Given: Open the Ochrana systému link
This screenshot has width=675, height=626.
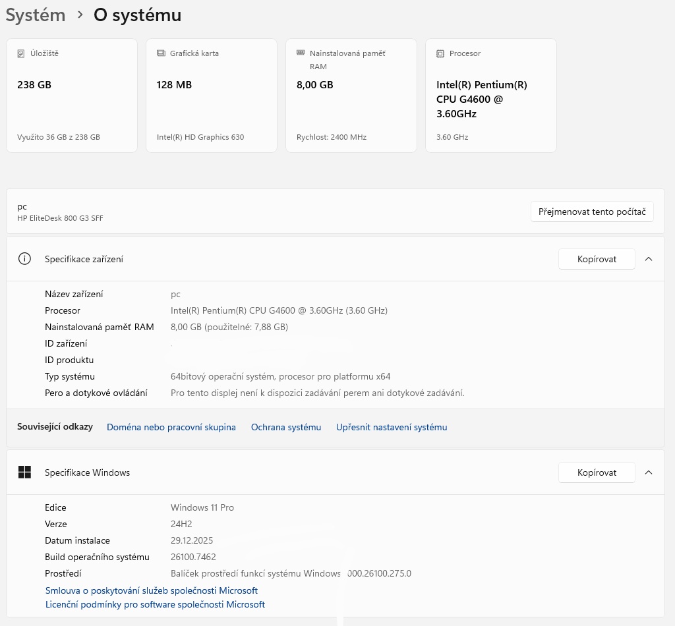Looking at the screenshot, I should 286,427.
